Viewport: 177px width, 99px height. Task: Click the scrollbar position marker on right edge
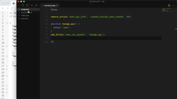pyautogui.click(x=176, y=29)
